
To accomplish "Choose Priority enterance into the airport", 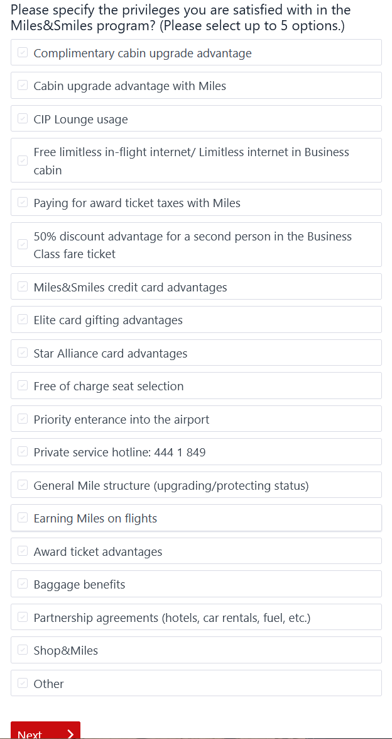I will (x=23, y=419).
